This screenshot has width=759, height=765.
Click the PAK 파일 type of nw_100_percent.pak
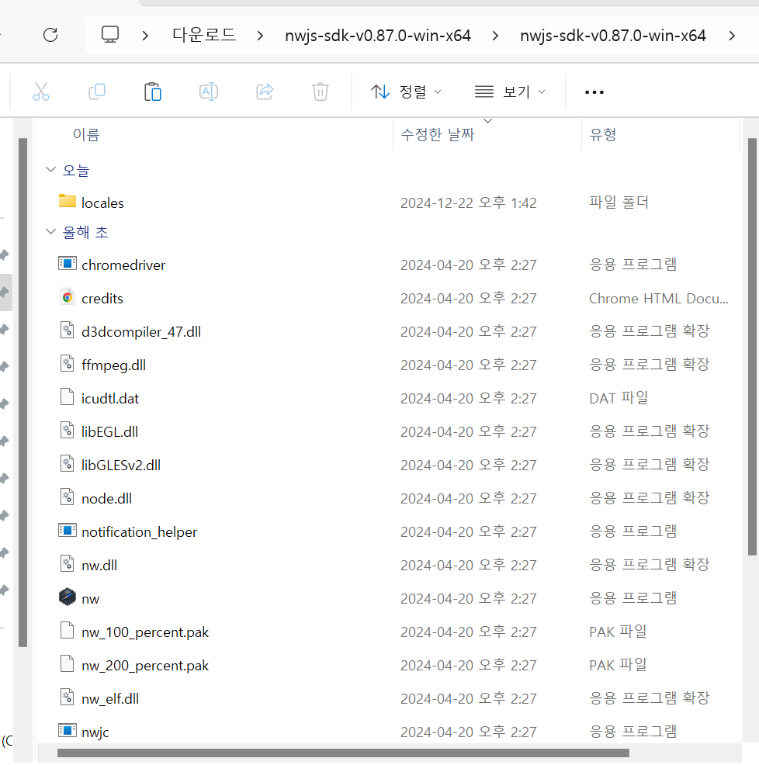[x=618, y=632]
